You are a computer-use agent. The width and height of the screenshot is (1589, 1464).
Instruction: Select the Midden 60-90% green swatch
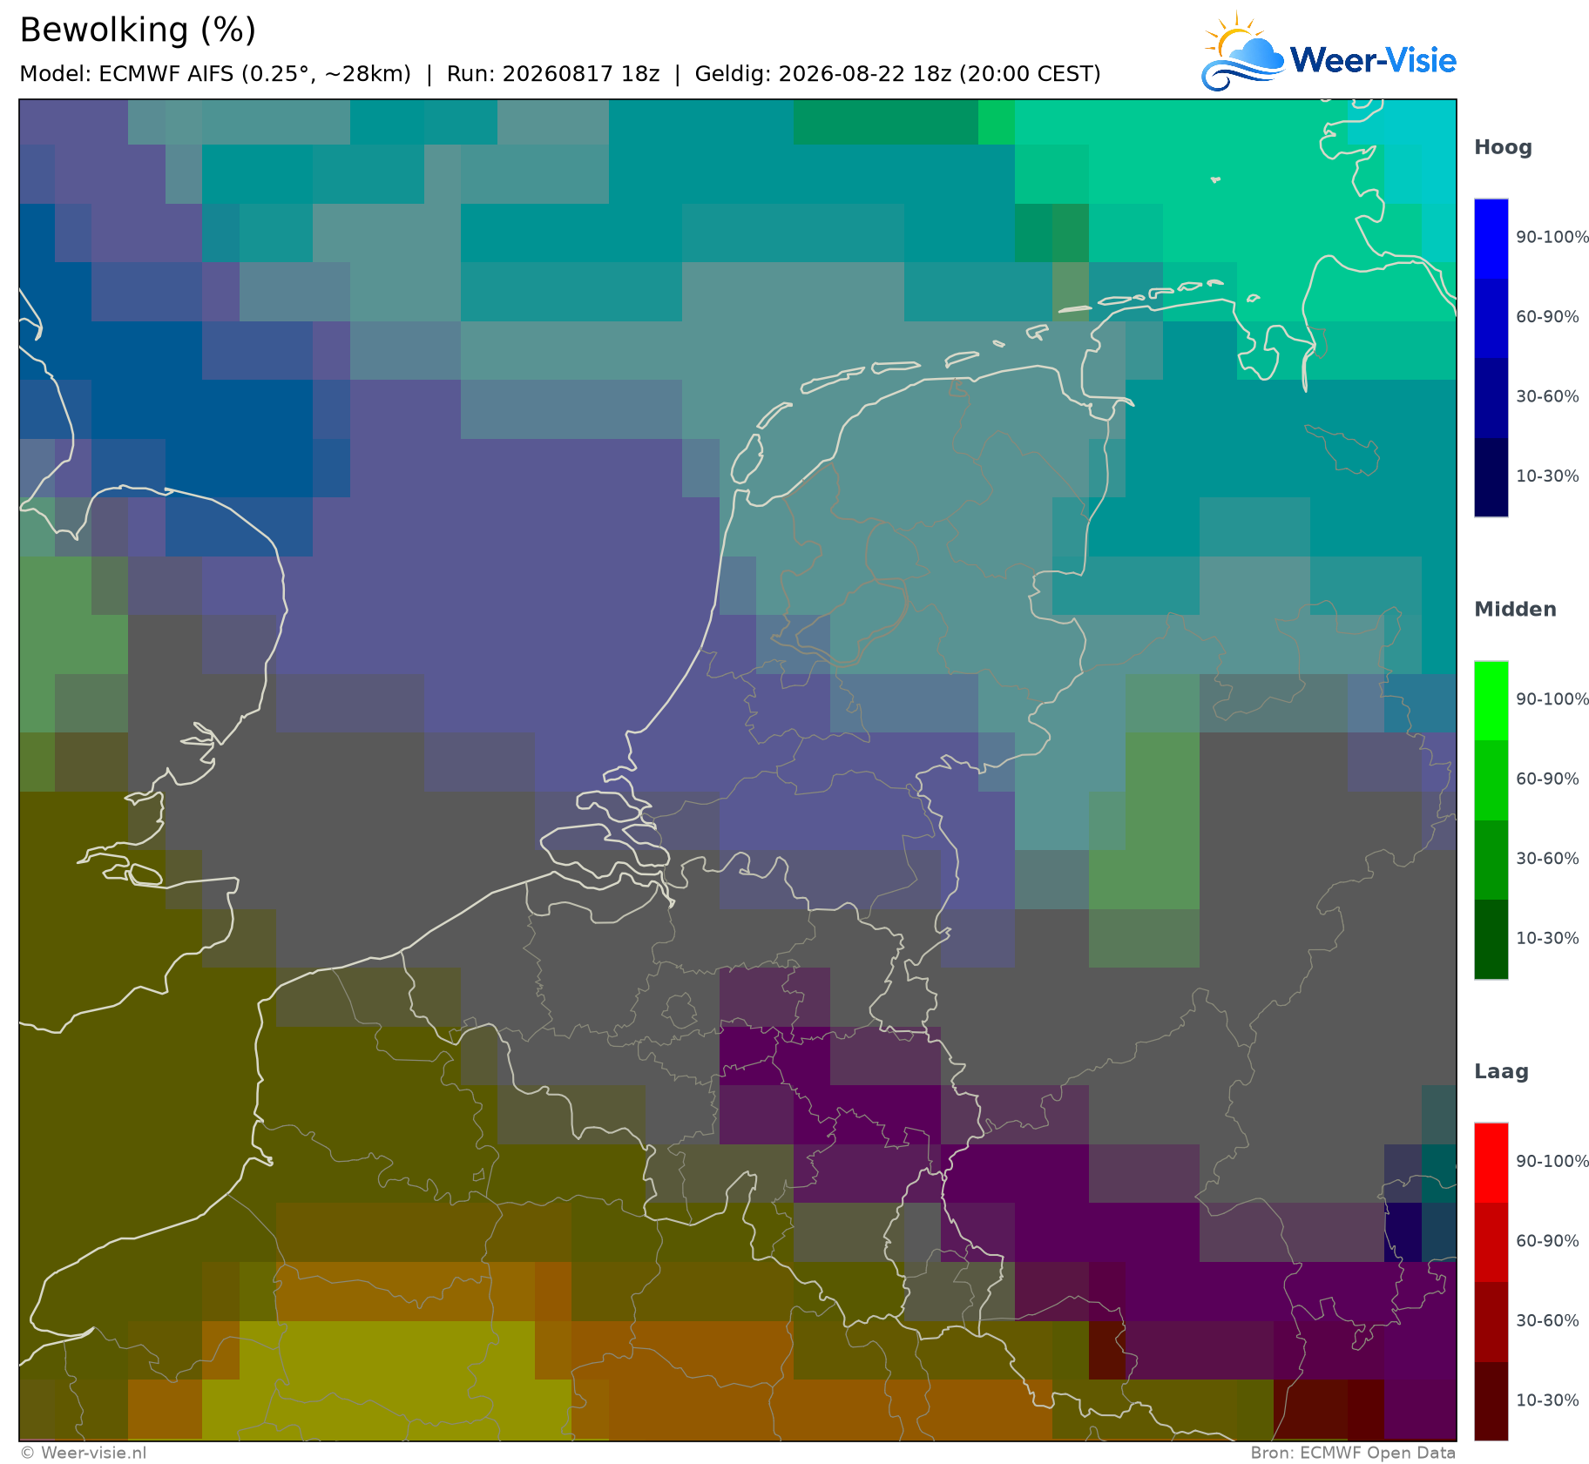(x=1491, y=779)
